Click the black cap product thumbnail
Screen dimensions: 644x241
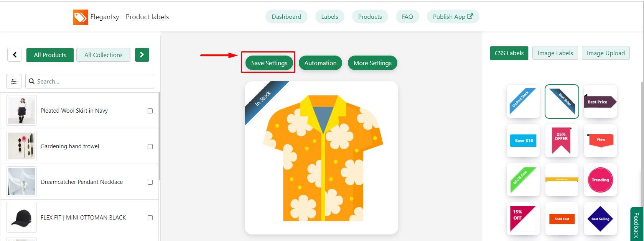[21, 217]
